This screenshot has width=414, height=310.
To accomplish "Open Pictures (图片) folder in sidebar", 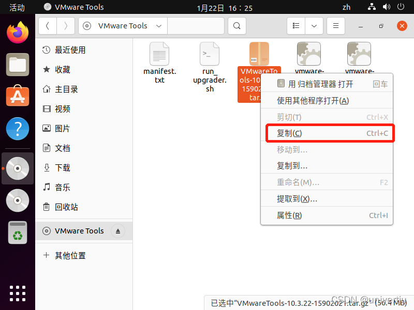I will point(84,128).
